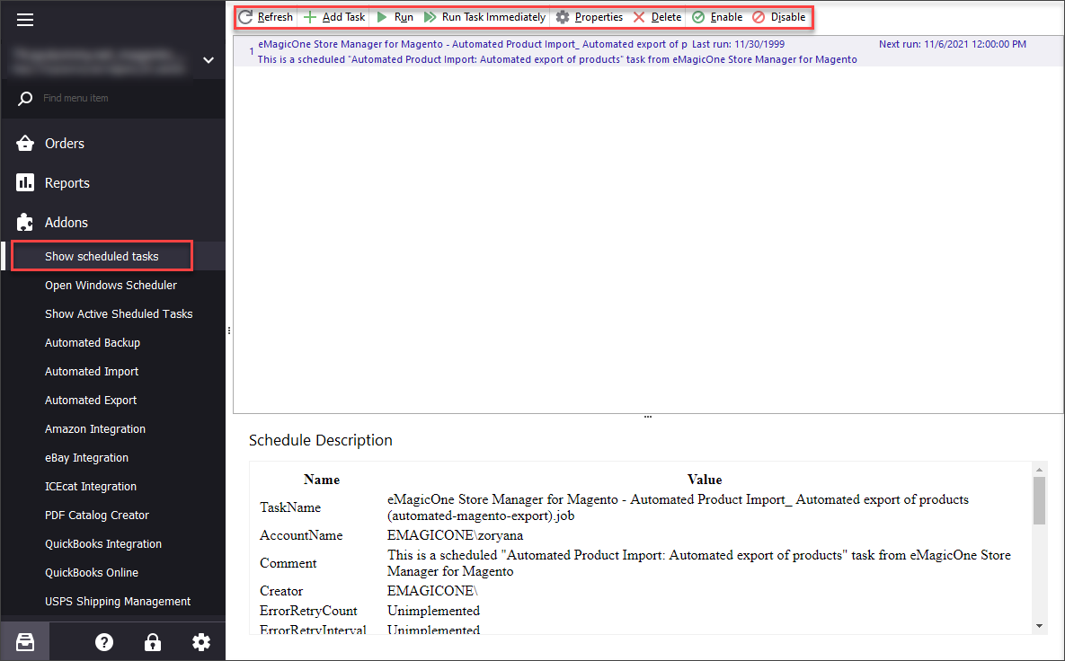Open settings gear icon in bottom bar
This screenshot has height=661, width=1065.
pos(201,642)
